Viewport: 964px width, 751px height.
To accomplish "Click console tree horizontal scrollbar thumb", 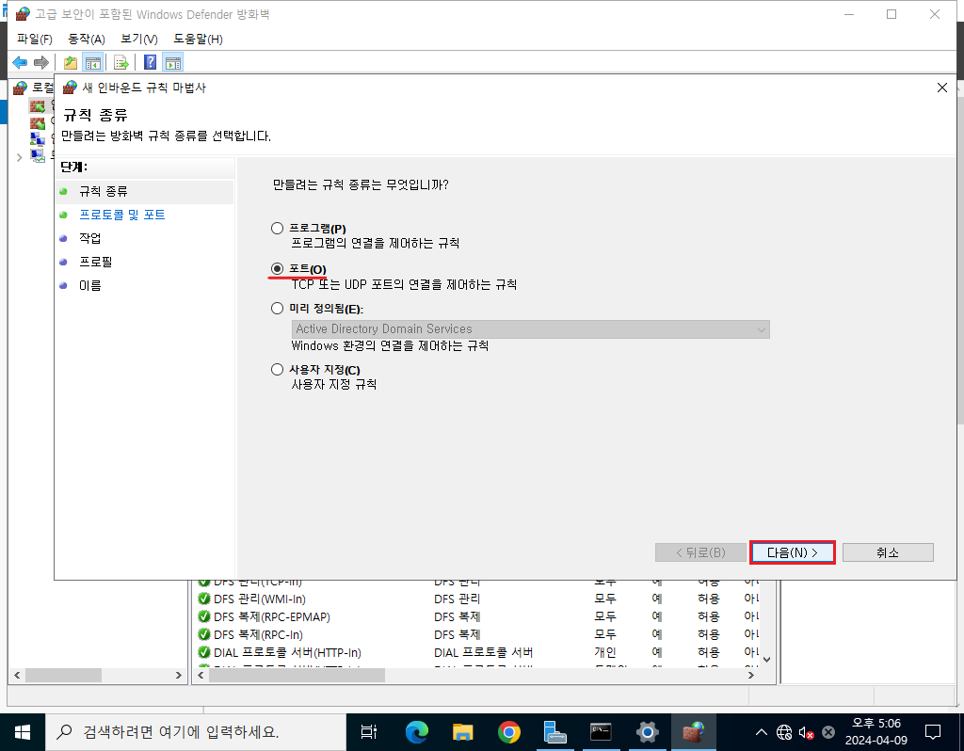I will pos(63,675).
